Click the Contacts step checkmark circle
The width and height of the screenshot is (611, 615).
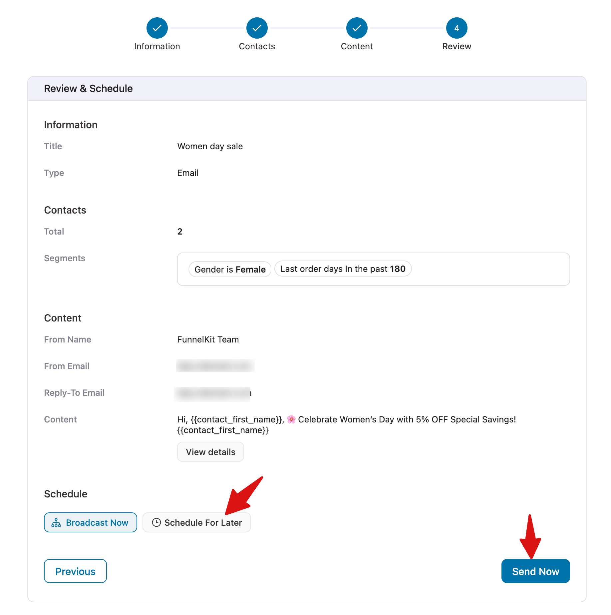(257, 28)
